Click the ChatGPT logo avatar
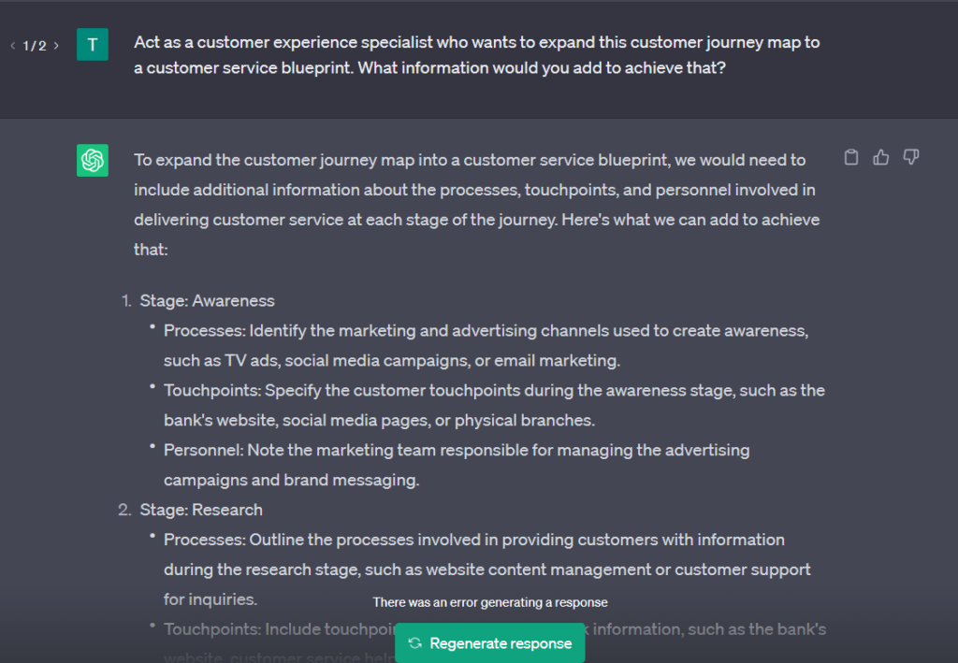Image resolution: width=958 pixels, height=663 pixels. 93,160
